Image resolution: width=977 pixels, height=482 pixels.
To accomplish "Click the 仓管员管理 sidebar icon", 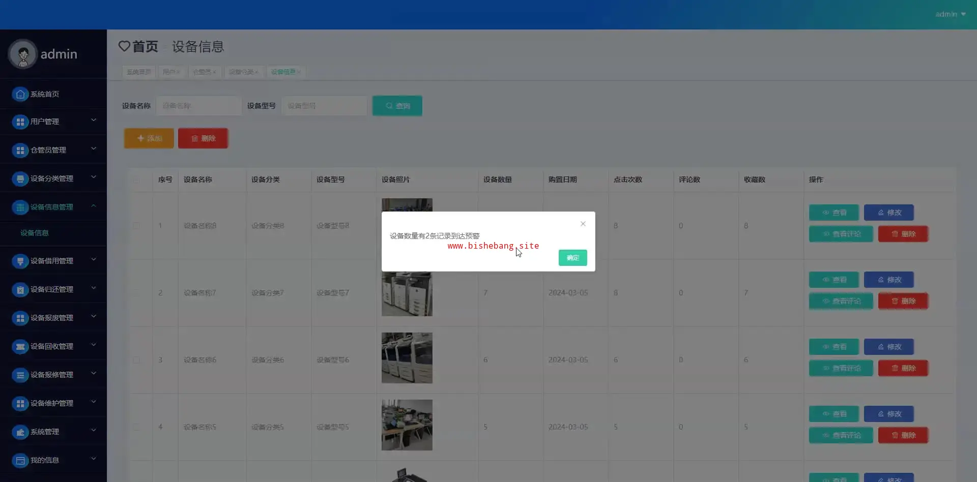I will pyautogui.click(x=20, y=150).
